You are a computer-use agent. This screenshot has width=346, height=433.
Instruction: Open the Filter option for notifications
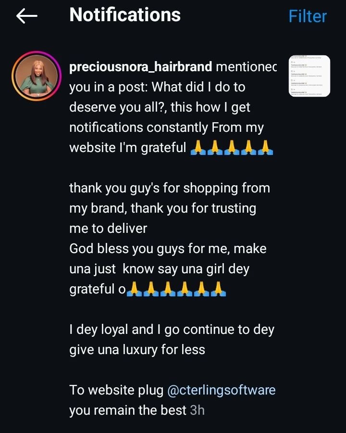click(308, 16)
